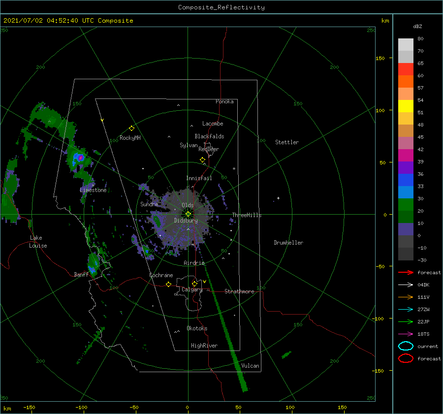Screen dimensions: 443x414
Task: Click the yellow diamond marker beside RockyMH
Action: point(131,128)
